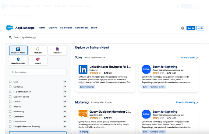Open the Collections nav item

[66, 28]
